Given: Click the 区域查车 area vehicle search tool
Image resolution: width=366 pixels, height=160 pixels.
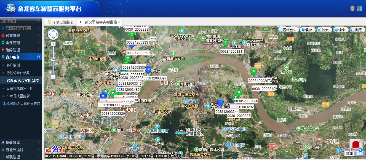Looking at the screenshot, I should [x=288, y=30].
